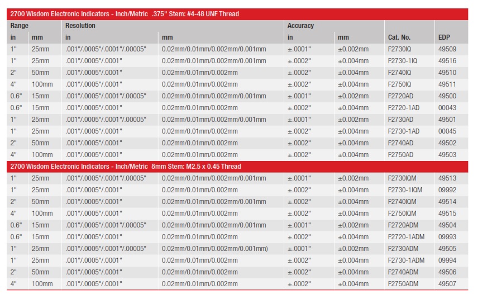Click catalog number F2720AD
The image size is (492, 294).
[400, 96]
